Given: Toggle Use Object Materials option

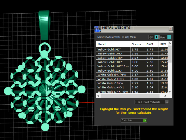Looking at the screenshot, I should point(152,102).
